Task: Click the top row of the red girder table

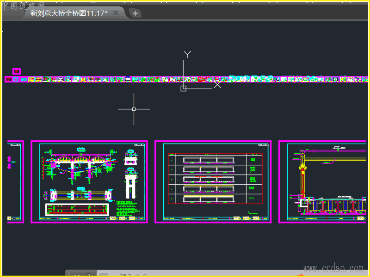Action: [215, 160]
